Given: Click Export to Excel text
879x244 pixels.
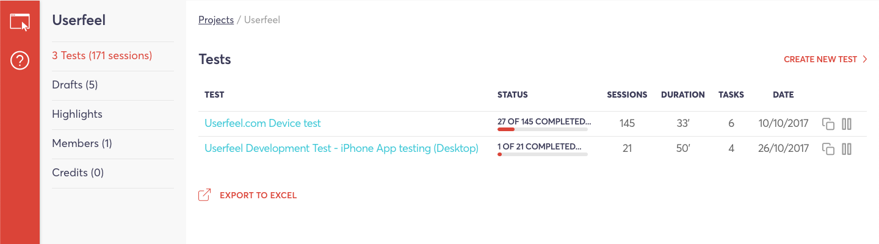Looking at the screenshot, I should click(x=258, y=196).
